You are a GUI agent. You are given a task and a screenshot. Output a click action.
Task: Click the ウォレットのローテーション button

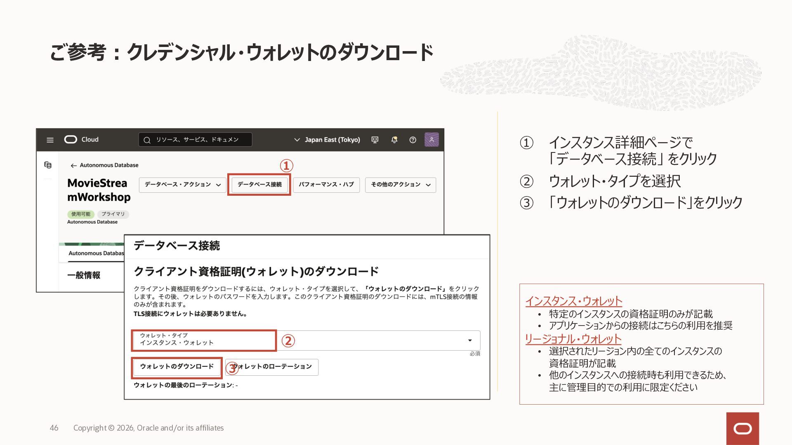pos(272,367)
